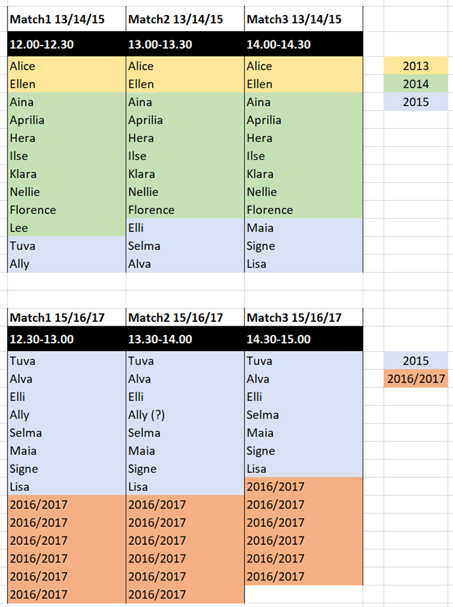
Task: Click the 14.30-15.00 time slot cell
Action: click(303, 339)
